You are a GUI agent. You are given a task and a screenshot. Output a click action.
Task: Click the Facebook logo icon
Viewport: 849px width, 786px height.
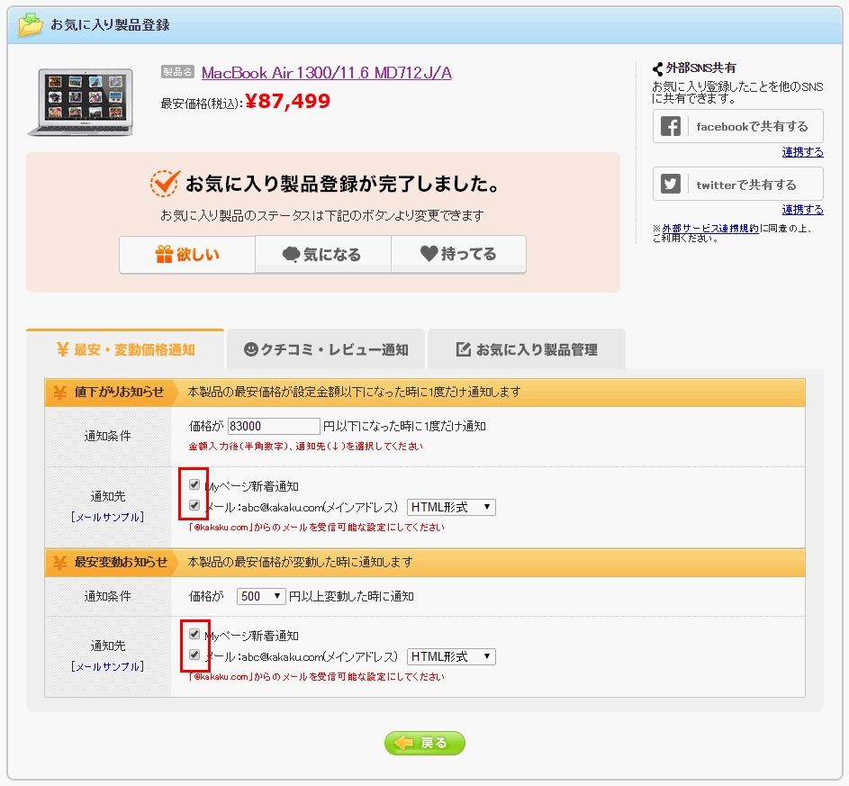pos(671,127)
